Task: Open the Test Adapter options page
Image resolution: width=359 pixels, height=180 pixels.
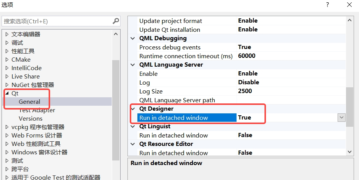Action: point(37,110)
